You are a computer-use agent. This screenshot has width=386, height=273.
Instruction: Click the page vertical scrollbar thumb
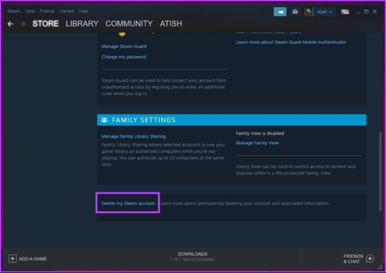point(380,171)
